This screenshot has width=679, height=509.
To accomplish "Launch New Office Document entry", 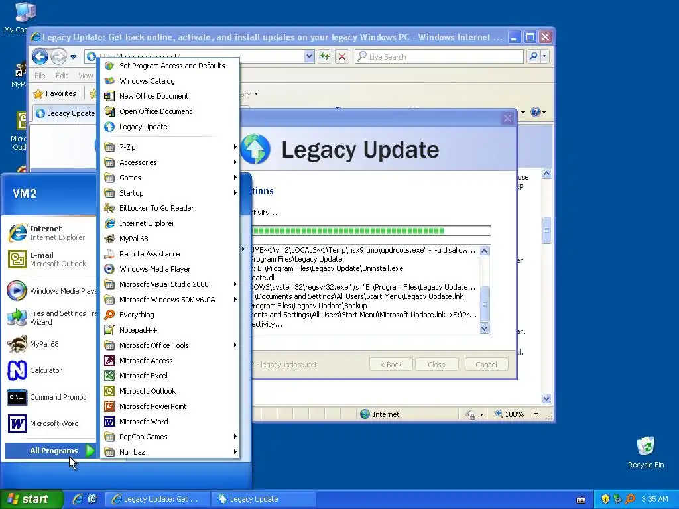I will (170, 96).
